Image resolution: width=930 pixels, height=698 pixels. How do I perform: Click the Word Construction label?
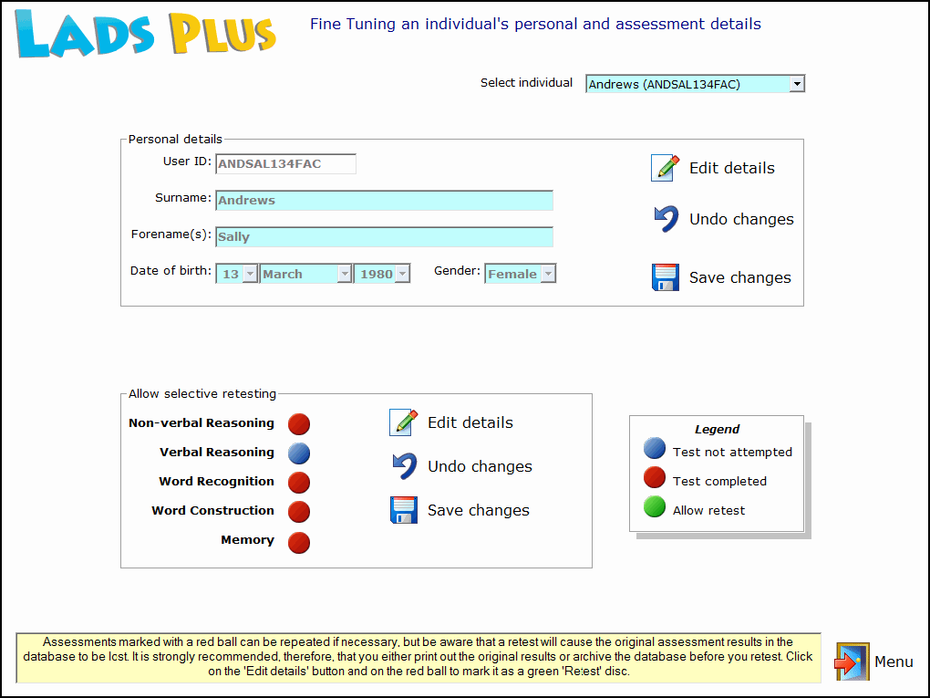(213, 510)
